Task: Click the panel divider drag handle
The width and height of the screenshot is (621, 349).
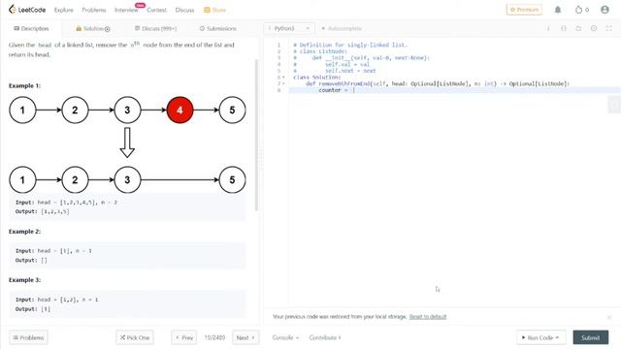Action: (261, 160)
